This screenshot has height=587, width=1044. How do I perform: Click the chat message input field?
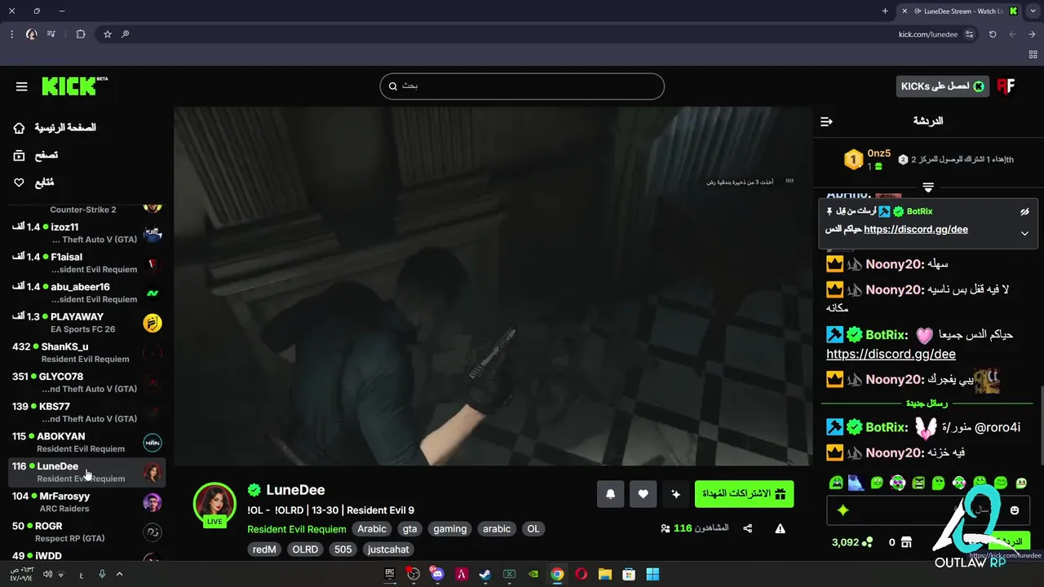(928, 510)
